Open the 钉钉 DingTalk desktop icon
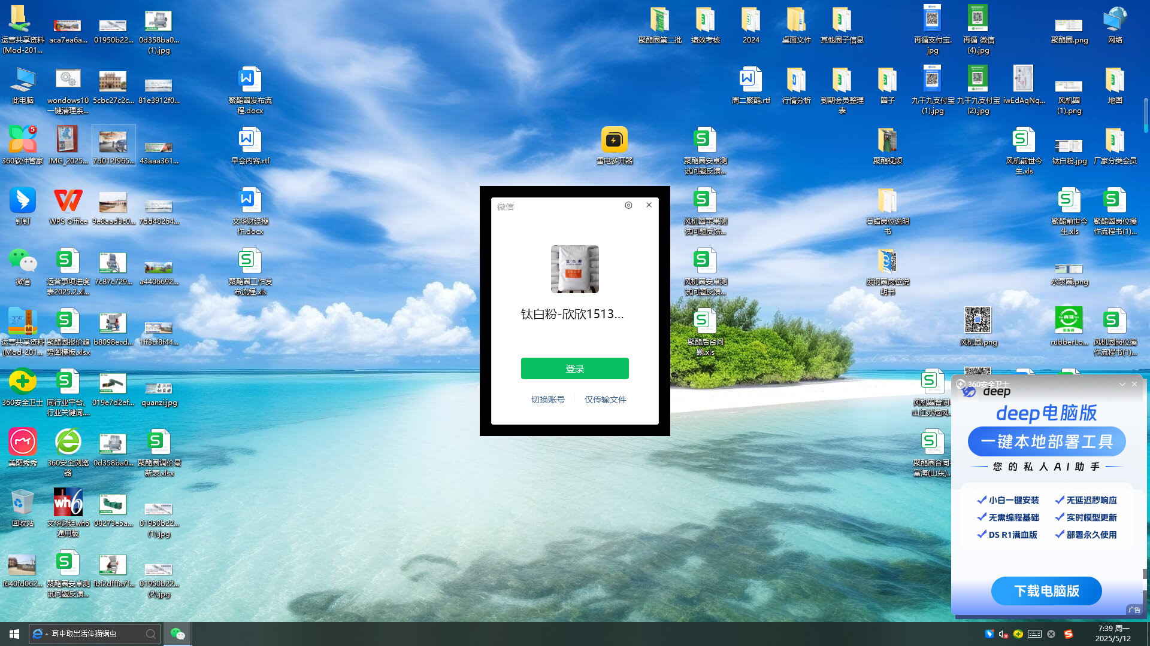The width and height of the screenshot is (1150, 646). 23,201
